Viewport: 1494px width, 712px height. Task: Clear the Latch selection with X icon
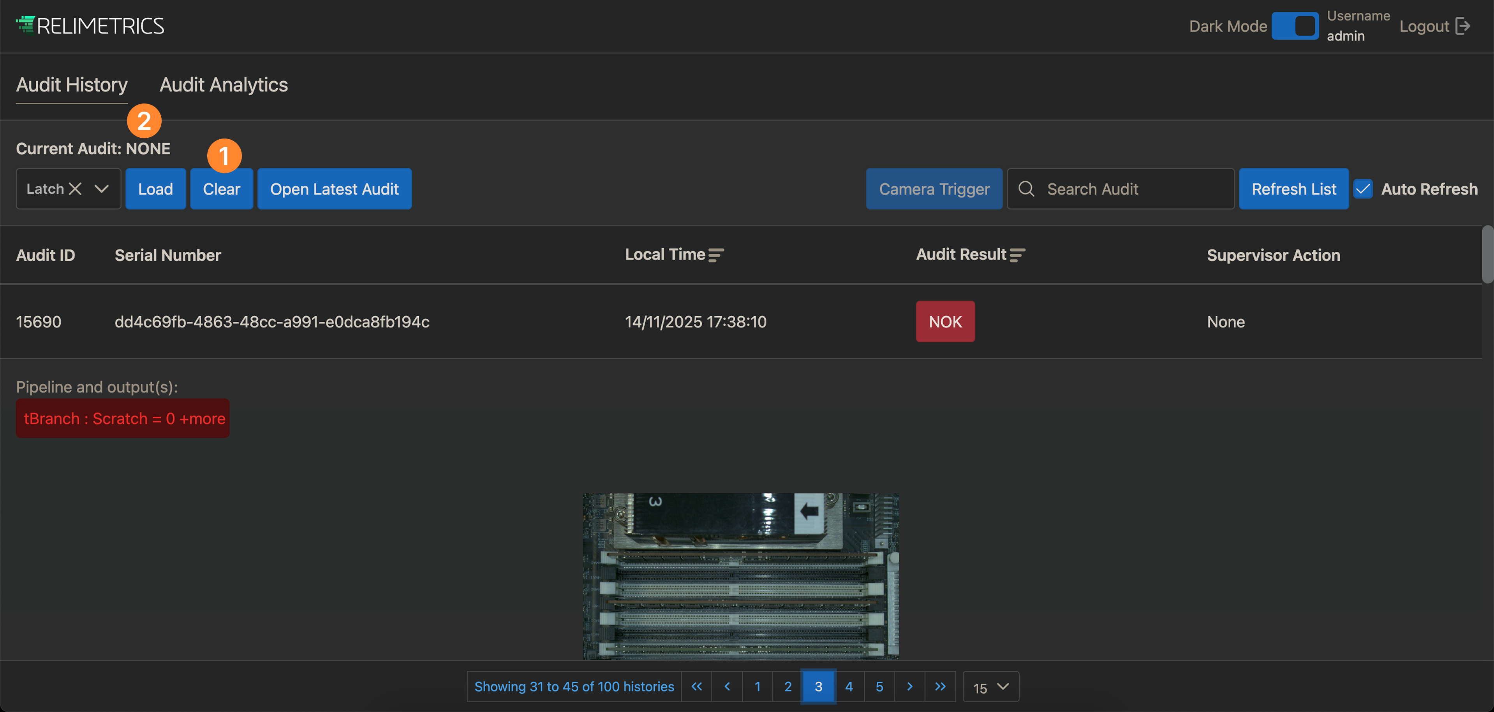[75, 189]
